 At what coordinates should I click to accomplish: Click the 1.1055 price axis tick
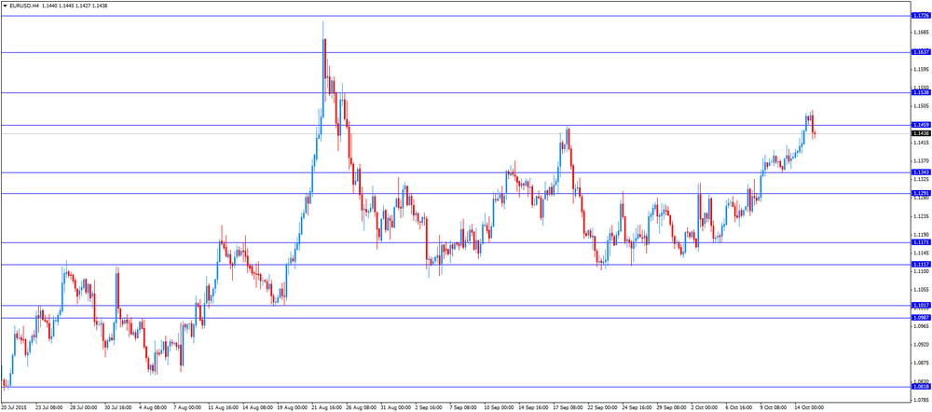pos(920,290)
